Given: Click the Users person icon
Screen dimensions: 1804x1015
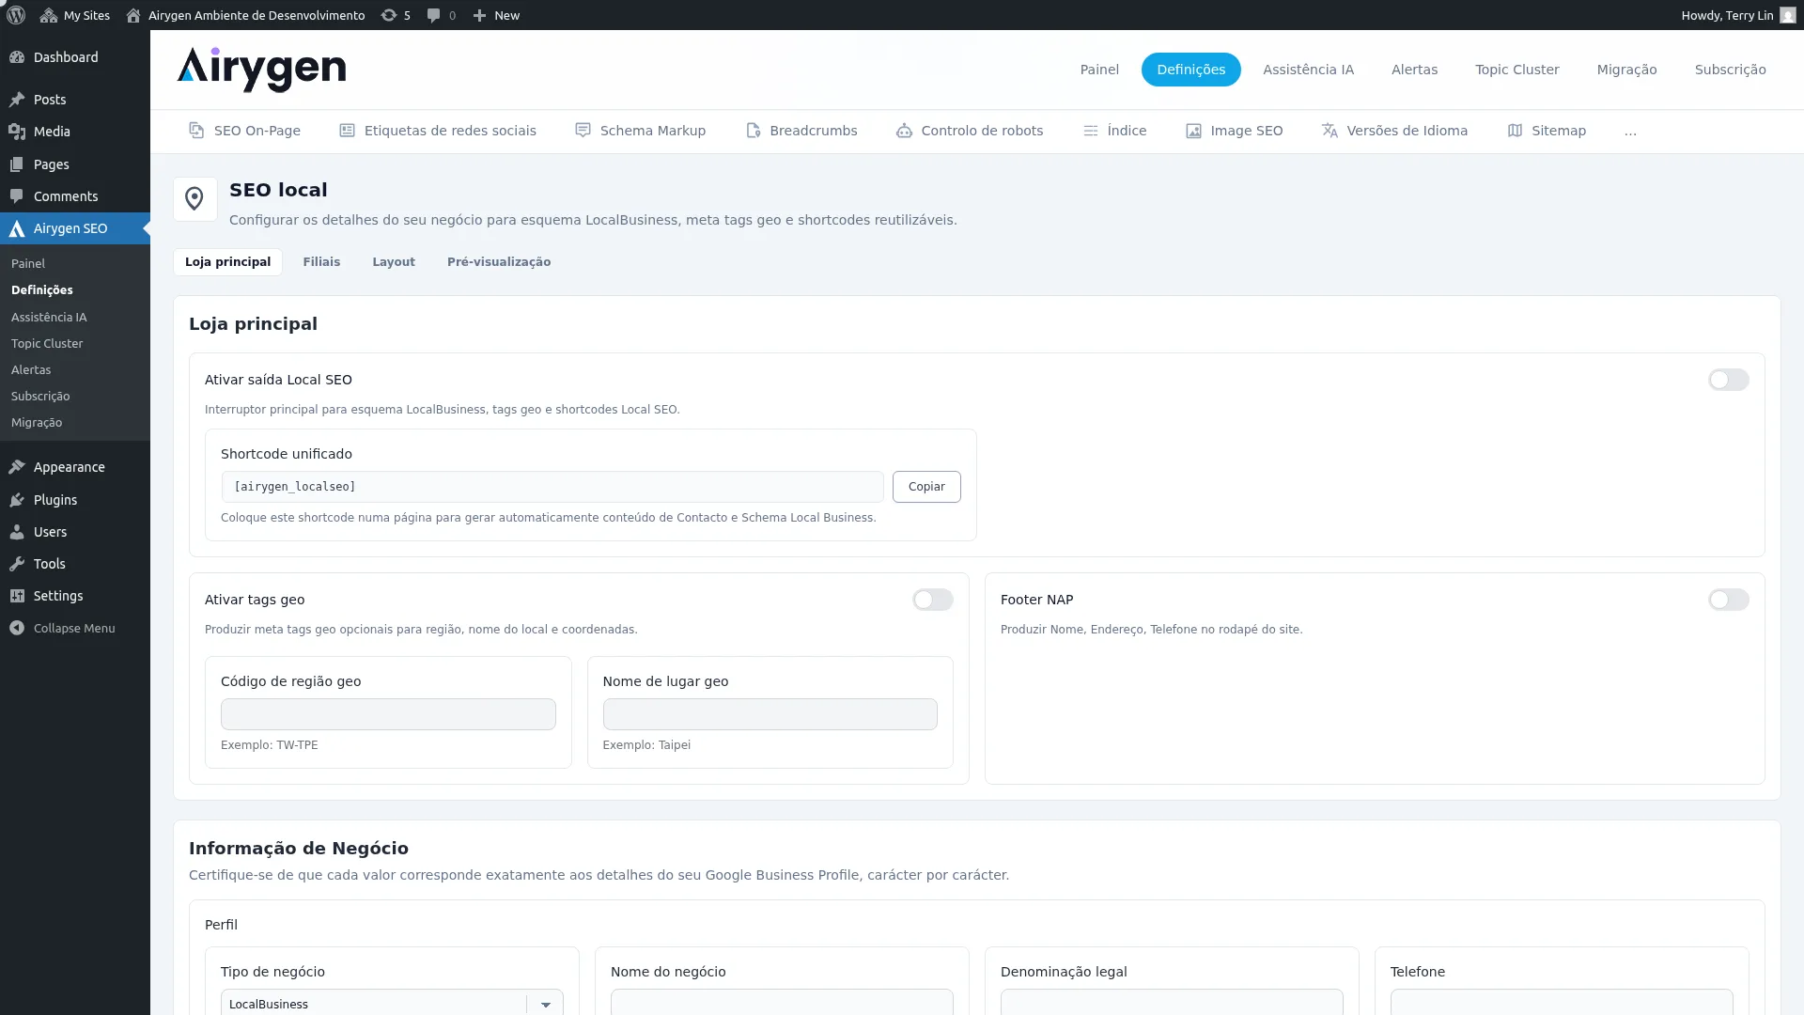Looking at the screenshot, I should pyautogui.click(x=17, y=532).
